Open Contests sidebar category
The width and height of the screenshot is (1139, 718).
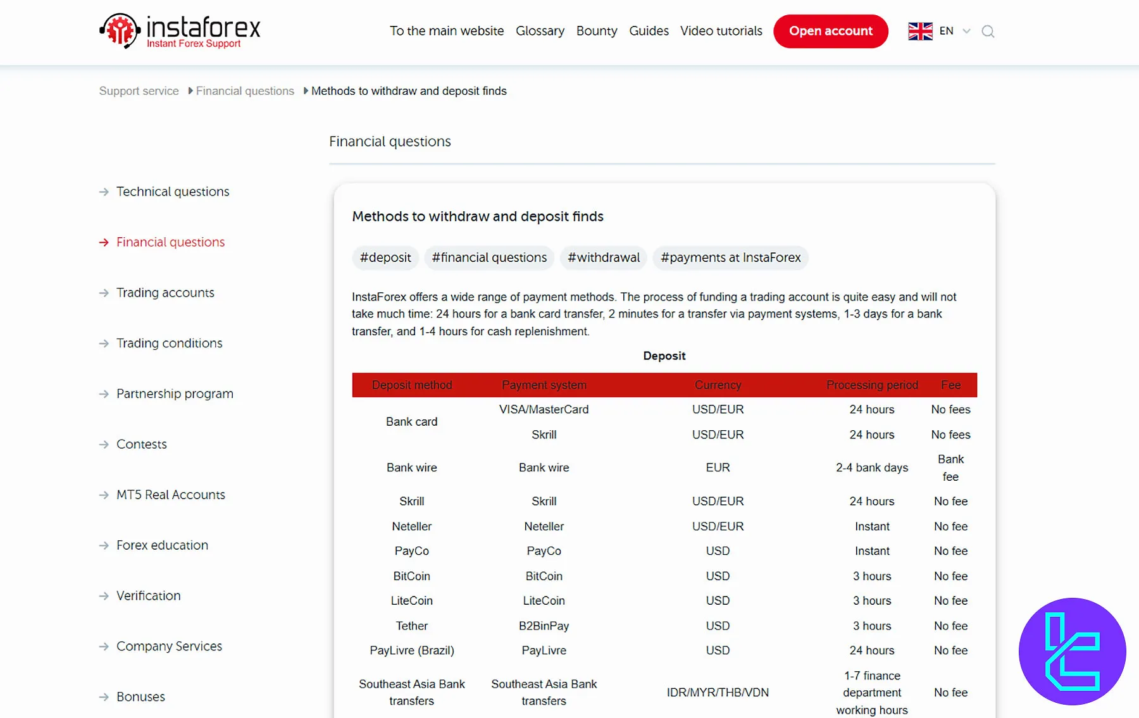[142, 445]
